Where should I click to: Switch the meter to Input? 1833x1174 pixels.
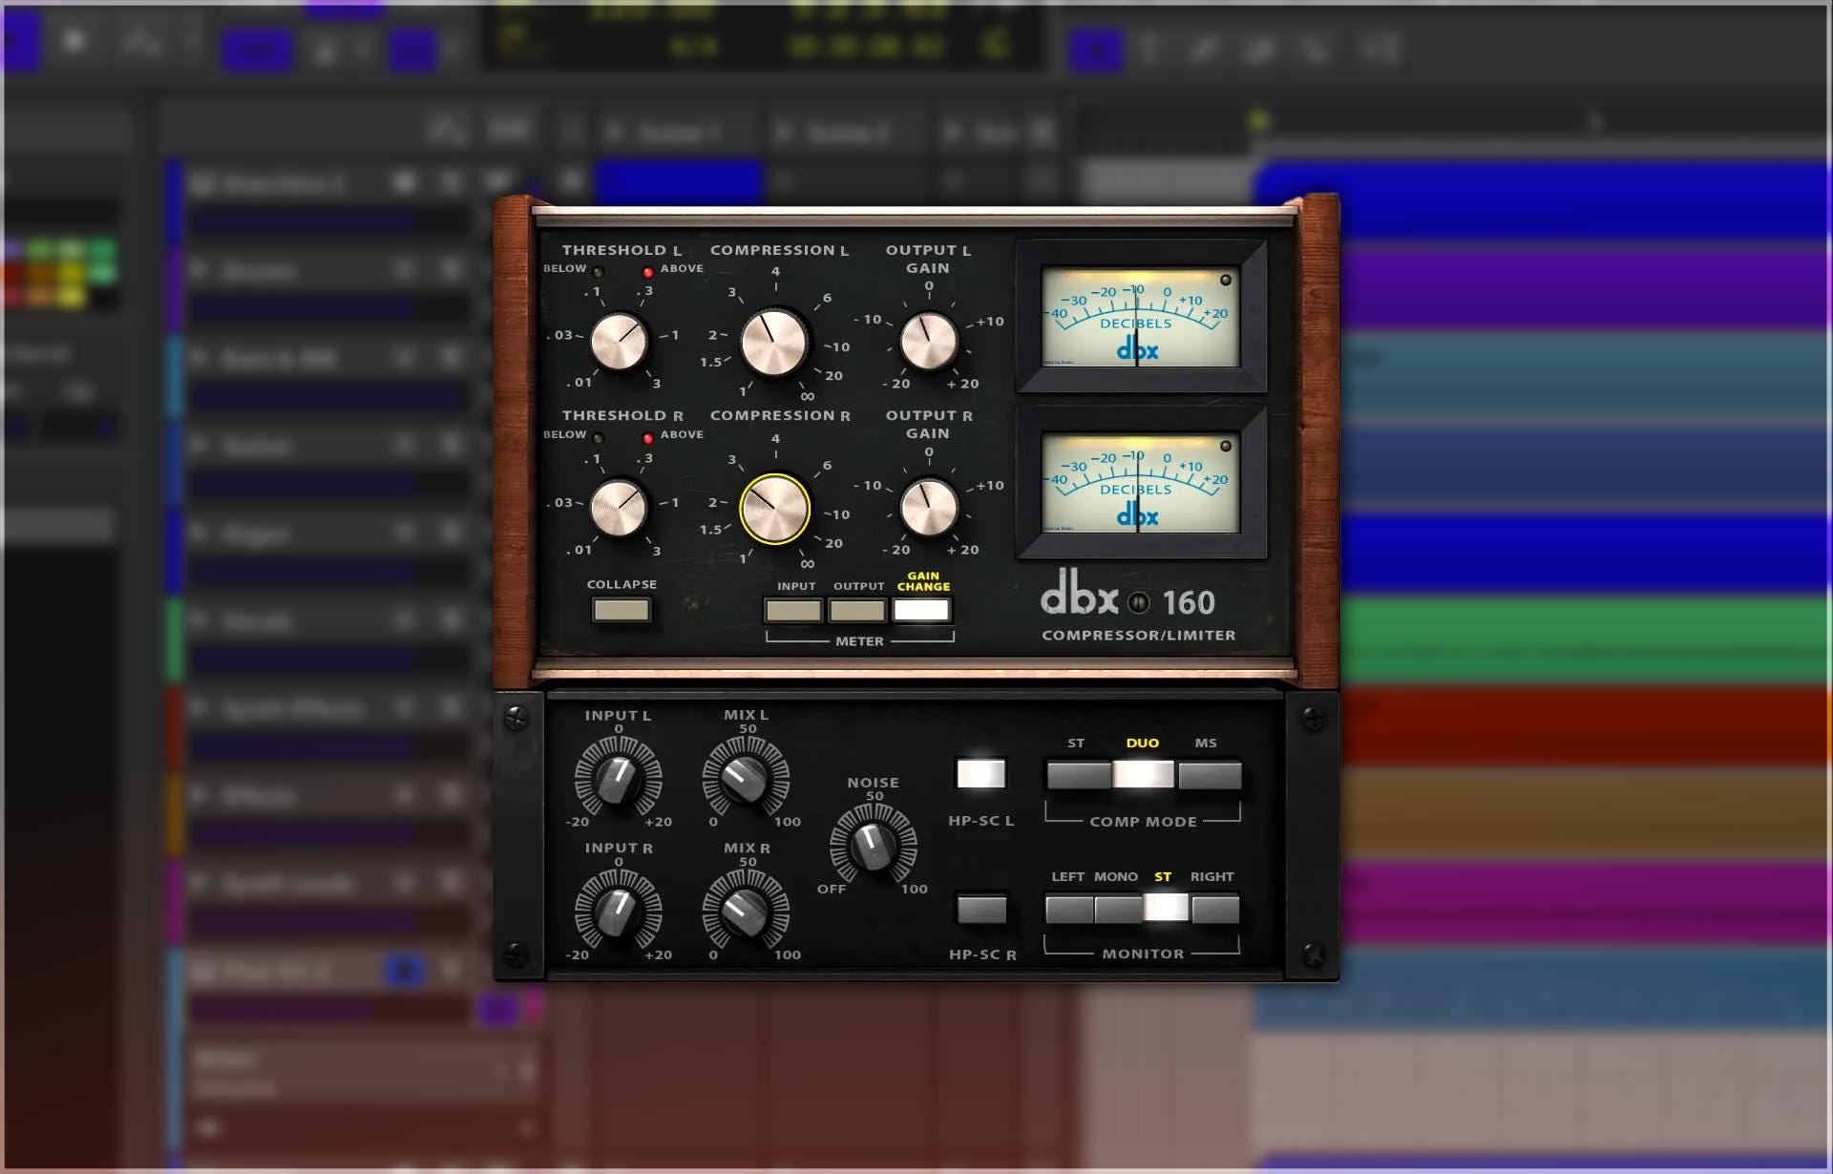click(793, 610)
